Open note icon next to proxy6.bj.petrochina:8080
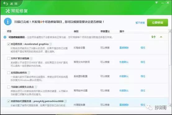This screenshot has height=115, width=172. (x=66, y=101)
